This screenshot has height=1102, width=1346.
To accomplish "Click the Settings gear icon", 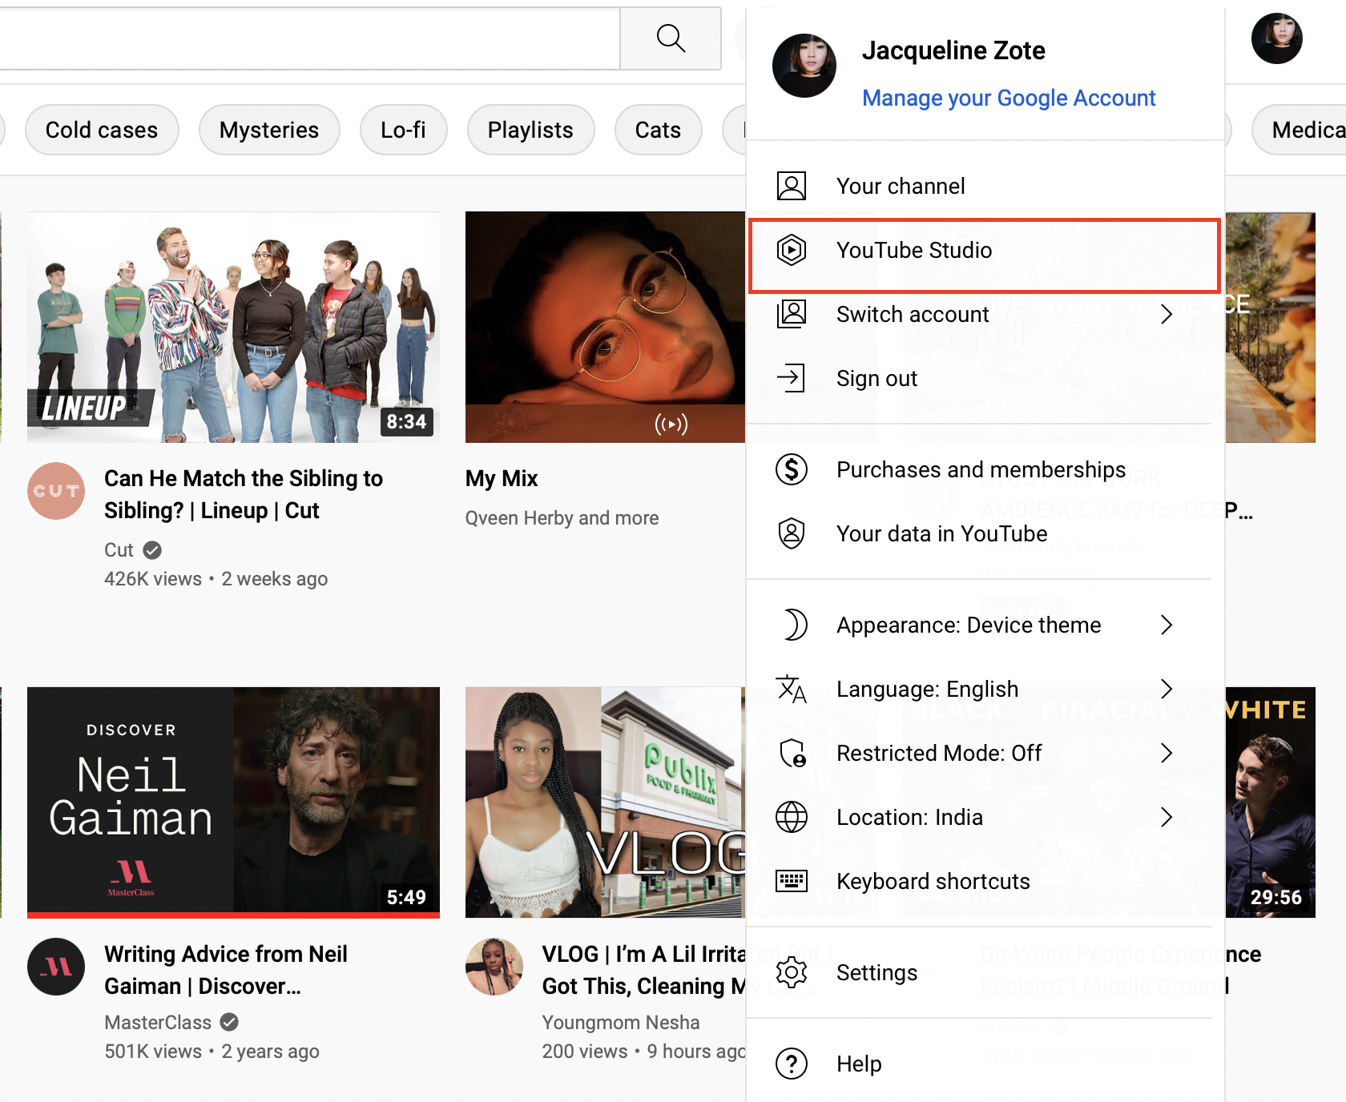I will tap(792, 972).
